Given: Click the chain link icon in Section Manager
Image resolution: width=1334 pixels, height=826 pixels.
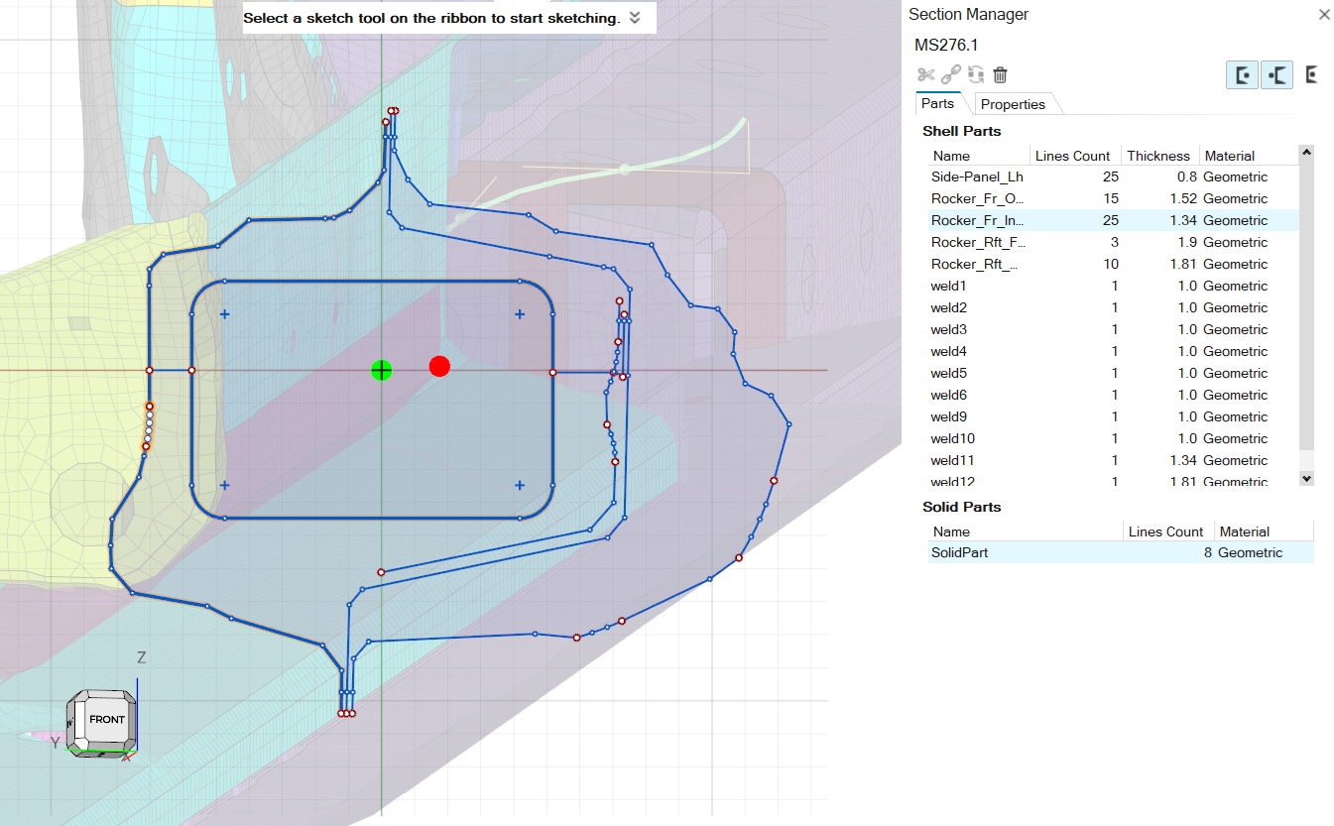Looking at the screenshot, I should [x=951, y=74].
